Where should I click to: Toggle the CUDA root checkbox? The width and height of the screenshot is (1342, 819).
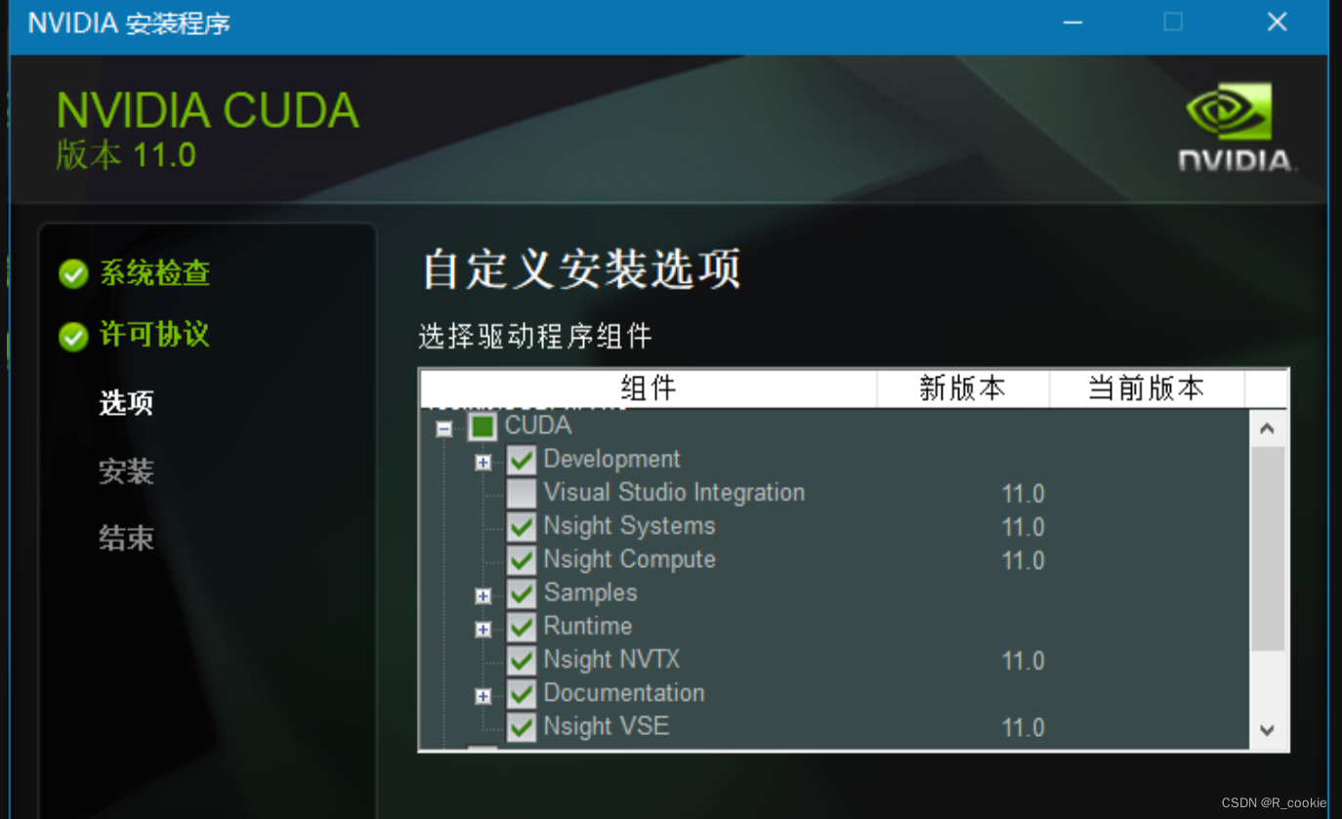(482, 427)
